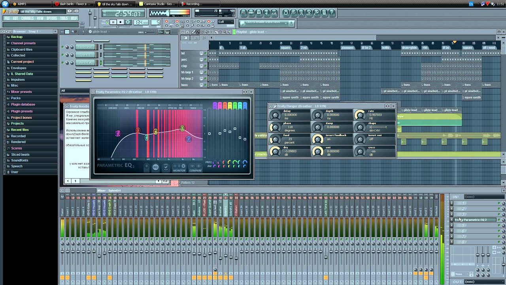Switch to Camtasia Studio taskbar window

pos(158,4)
